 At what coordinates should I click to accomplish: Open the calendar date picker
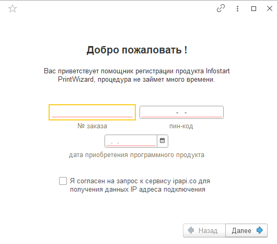coord(163,141)
